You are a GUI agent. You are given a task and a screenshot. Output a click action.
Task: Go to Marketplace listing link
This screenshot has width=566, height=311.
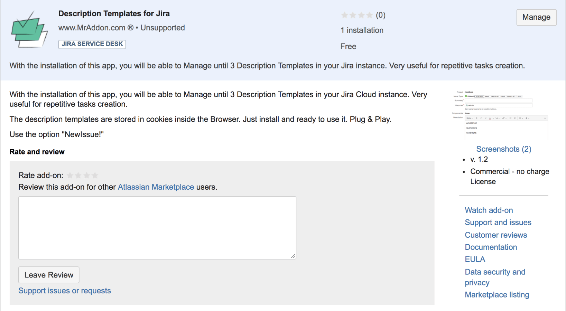coord(497,295)
